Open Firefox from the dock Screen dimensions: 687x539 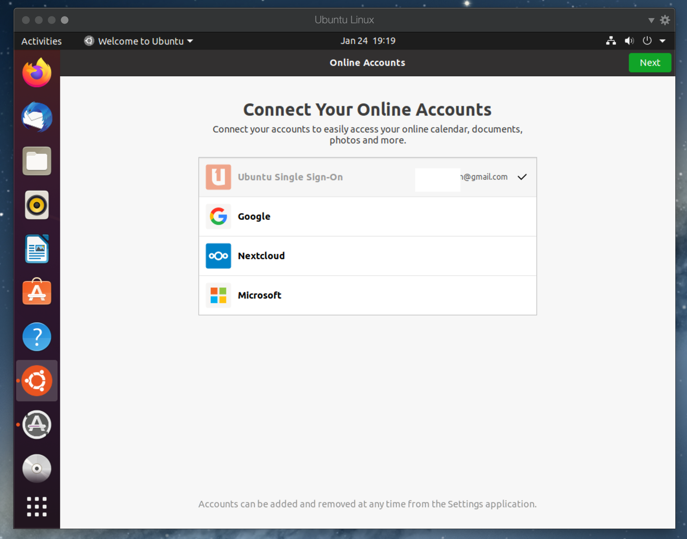coord(37,73)
